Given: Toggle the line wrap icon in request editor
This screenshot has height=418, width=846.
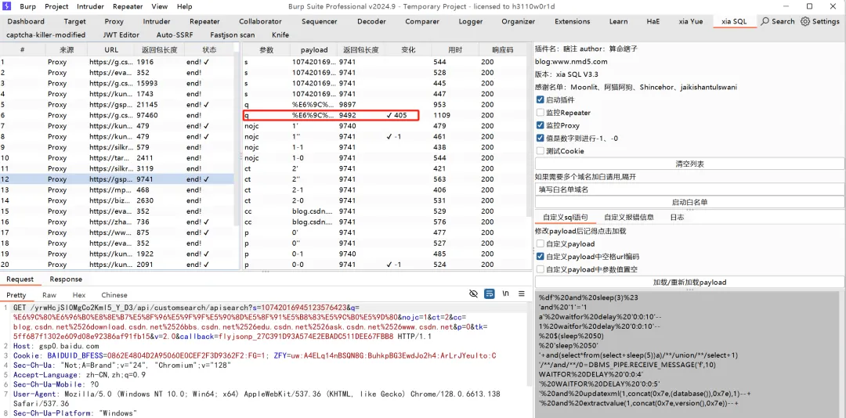Looking at the screenshot, I should pos(490,294).
